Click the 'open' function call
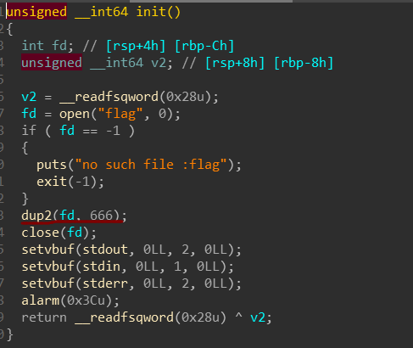 (75, 114)
